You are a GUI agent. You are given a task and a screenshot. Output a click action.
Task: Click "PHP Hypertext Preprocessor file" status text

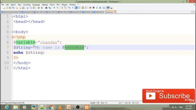point(13,103)
